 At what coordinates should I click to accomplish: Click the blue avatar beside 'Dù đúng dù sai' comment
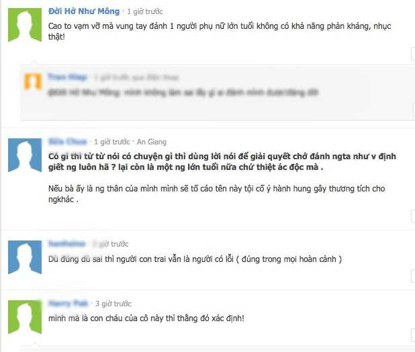pyautogui.click(x=25, y=257)
